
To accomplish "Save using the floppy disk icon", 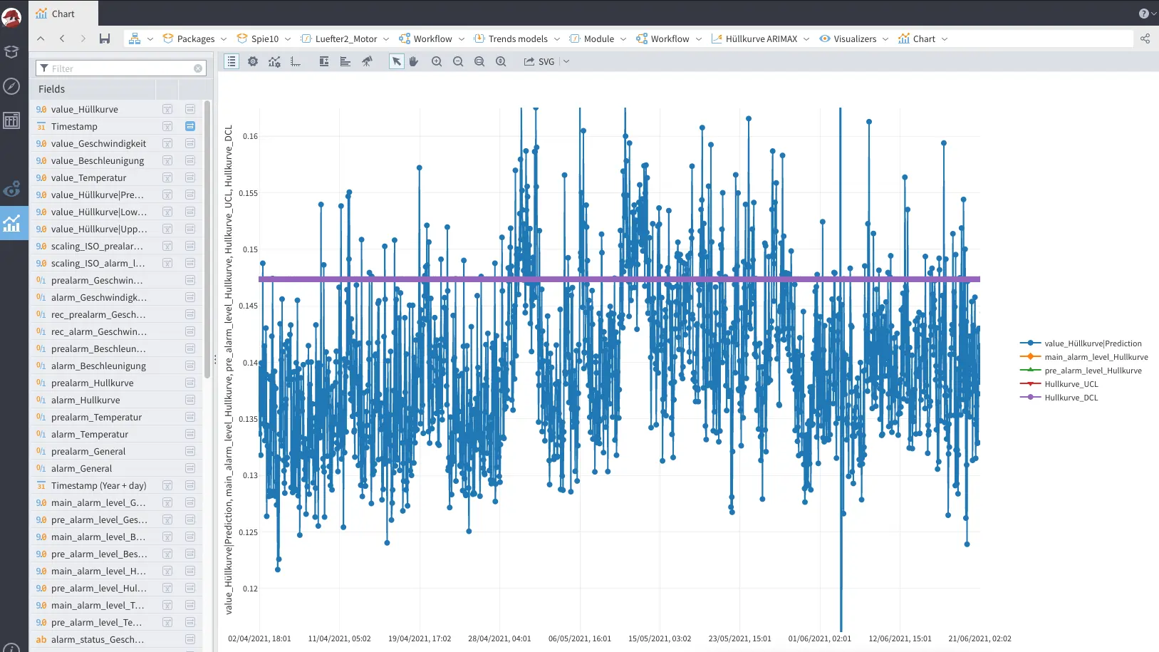I will pos(105,38).
